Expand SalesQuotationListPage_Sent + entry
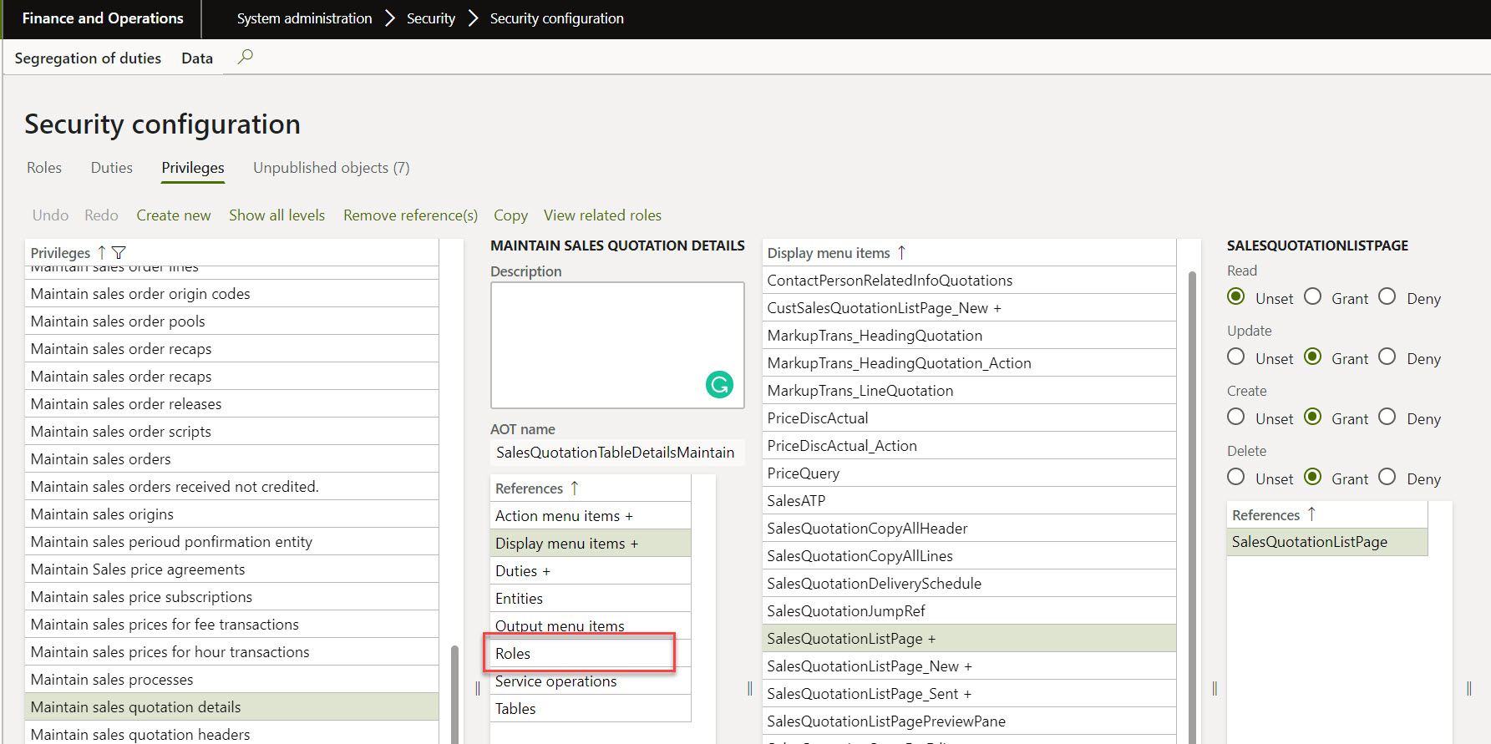 [869, 694]
